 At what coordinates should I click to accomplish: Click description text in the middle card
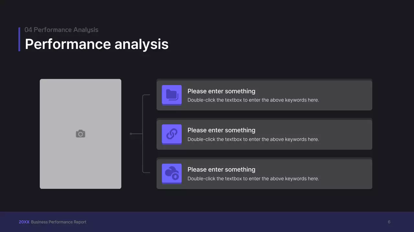253,139
